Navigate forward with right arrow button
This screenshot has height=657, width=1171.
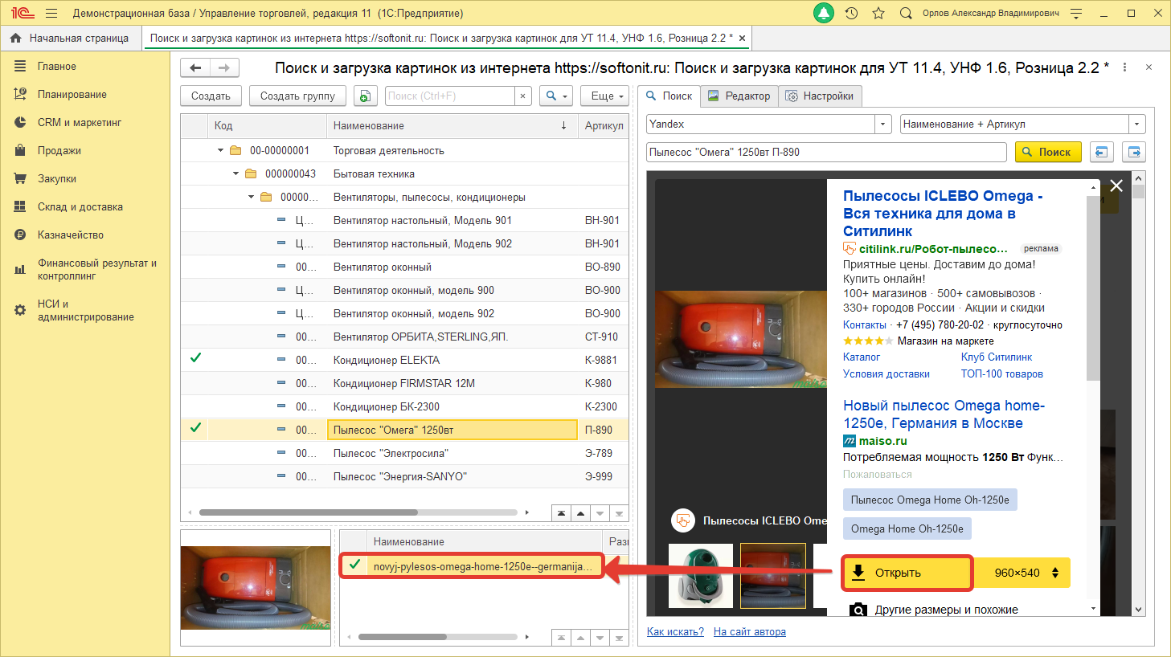point(224,68)
